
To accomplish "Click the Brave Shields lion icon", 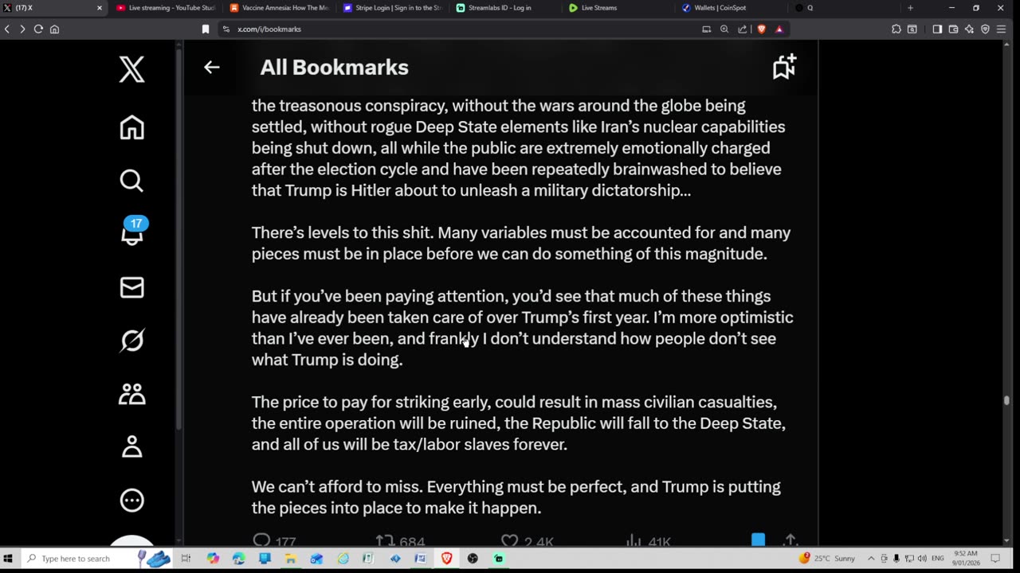I will [x=761, y=29].
